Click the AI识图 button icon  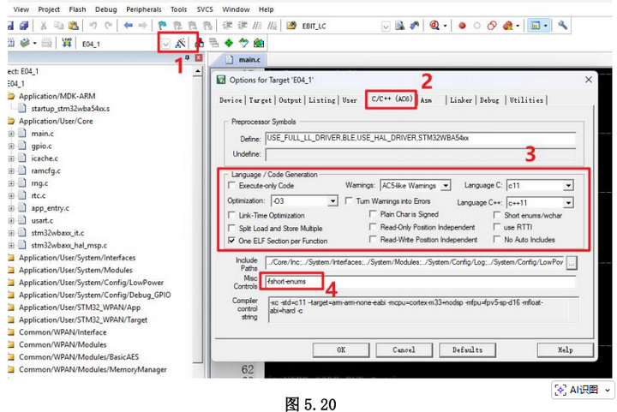click(x=560, y=391)
